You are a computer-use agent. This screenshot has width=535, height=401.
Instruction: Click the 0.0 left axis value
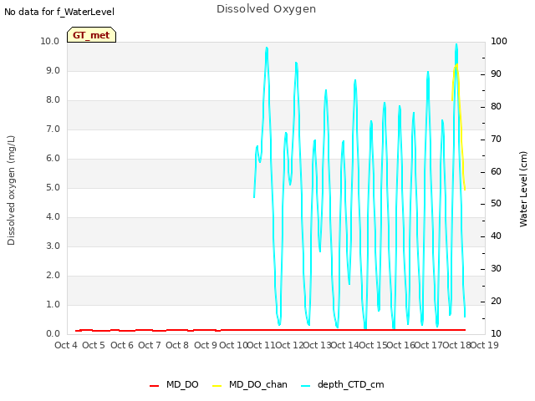pyautogui.click(x=53, y=334)
